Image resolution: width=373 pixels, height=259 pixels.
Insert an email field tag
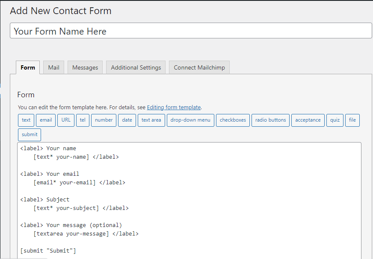click(x=46, y=120)
